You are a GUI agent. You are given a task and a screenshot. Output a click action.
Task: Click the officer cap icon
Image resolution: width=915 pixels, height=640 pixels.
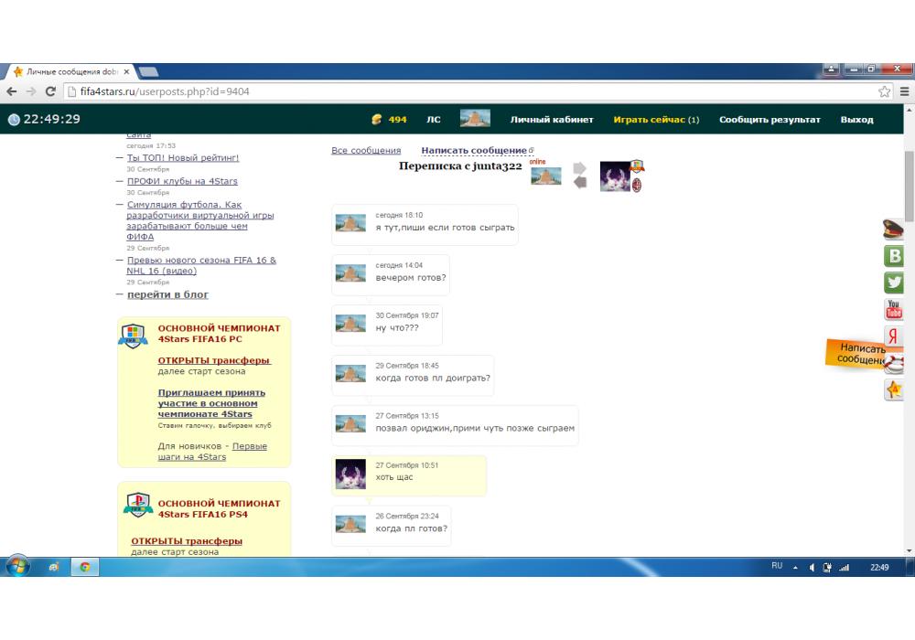click(x=893, y=229)
